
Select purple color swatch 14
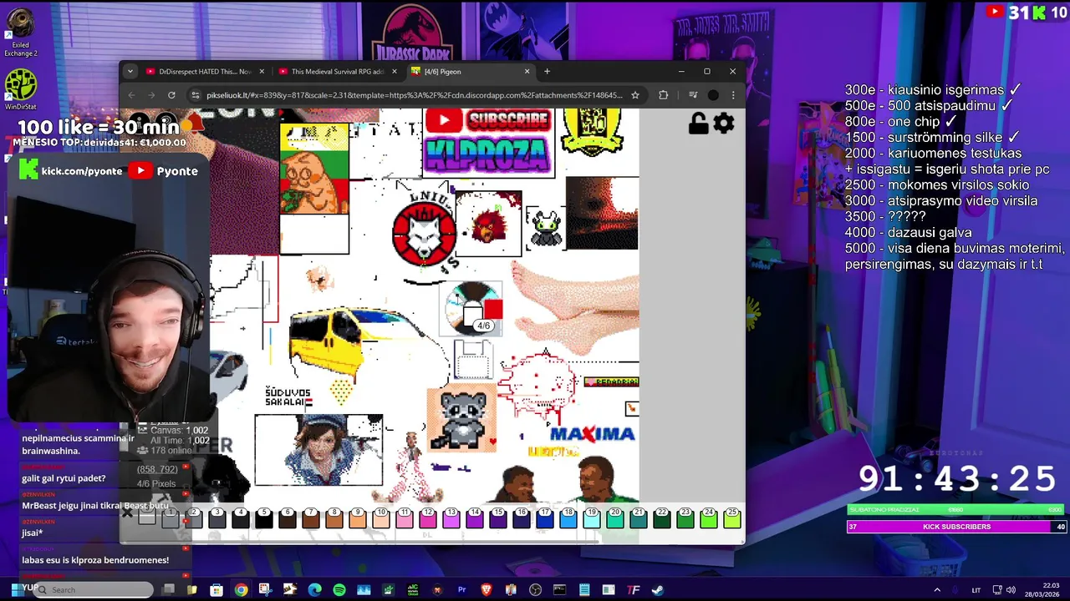[474, 518]
